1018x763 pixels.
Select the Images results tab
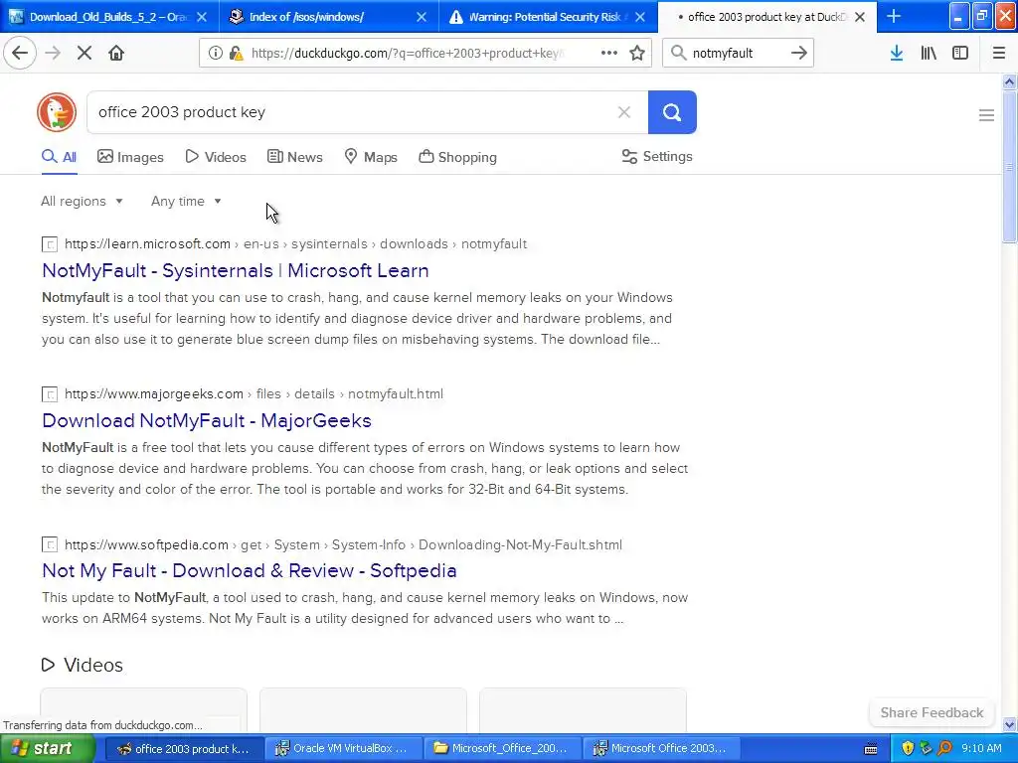[130, 157]
